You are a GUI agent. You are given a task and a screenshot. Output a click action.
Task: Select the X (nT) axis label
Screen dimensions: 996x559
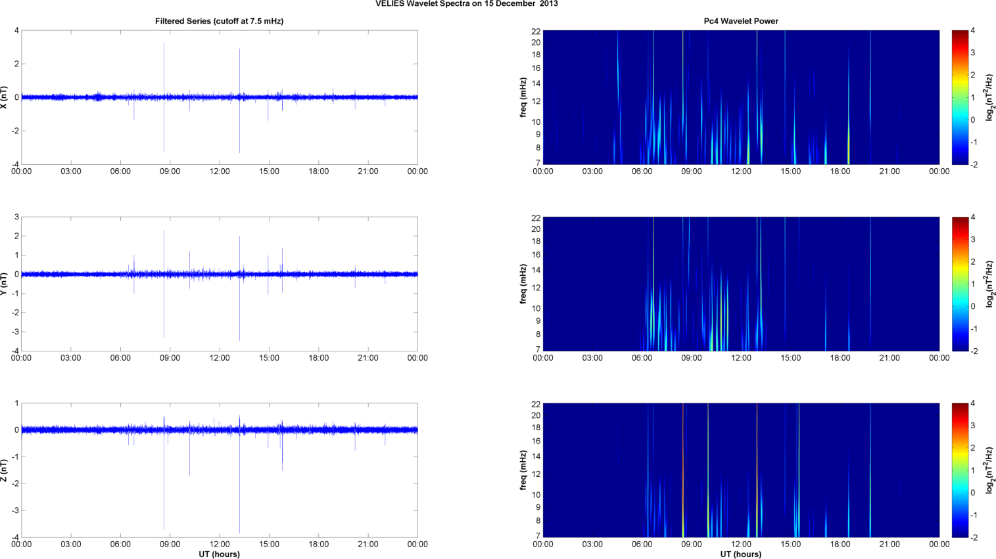[5, 97]
